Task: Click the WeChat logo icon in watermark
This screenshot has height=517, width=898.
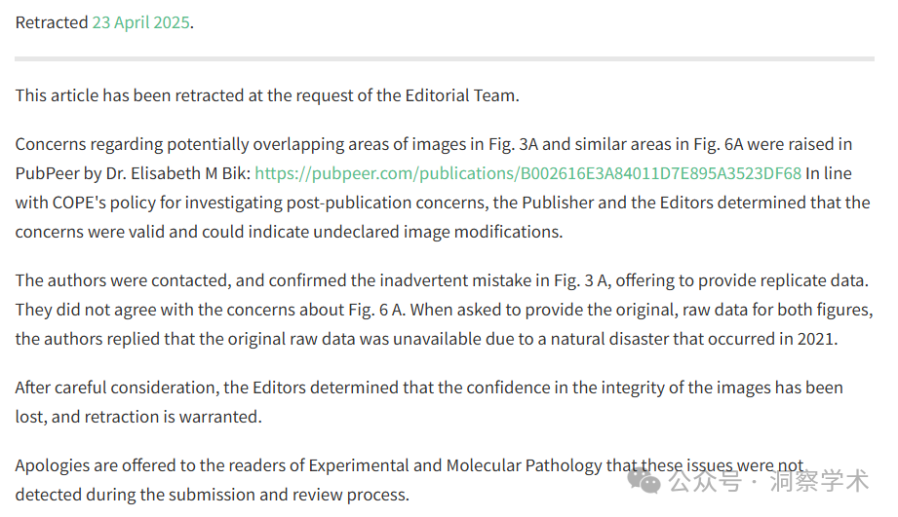Action: coord(644,480)
